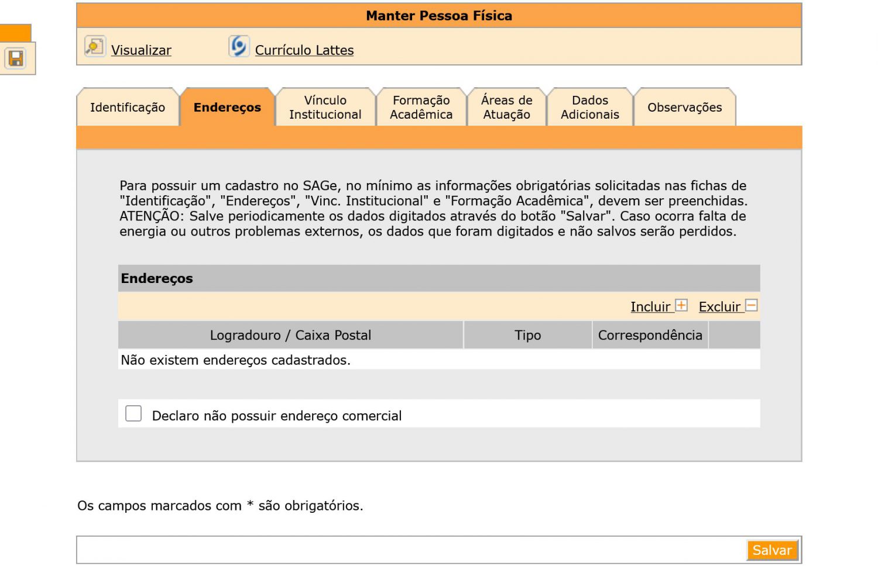Click the Excluir text link
Viewport: 878px width, 566px height.
(719, 307)
